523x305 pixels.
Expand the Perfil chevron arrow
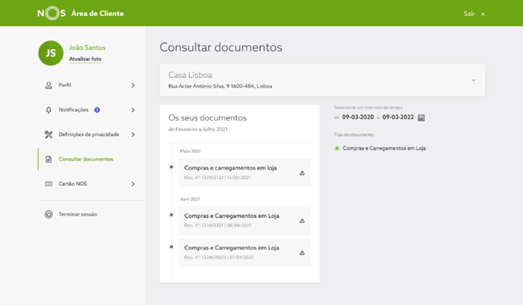pyautogui.click(x=133, y=85)
